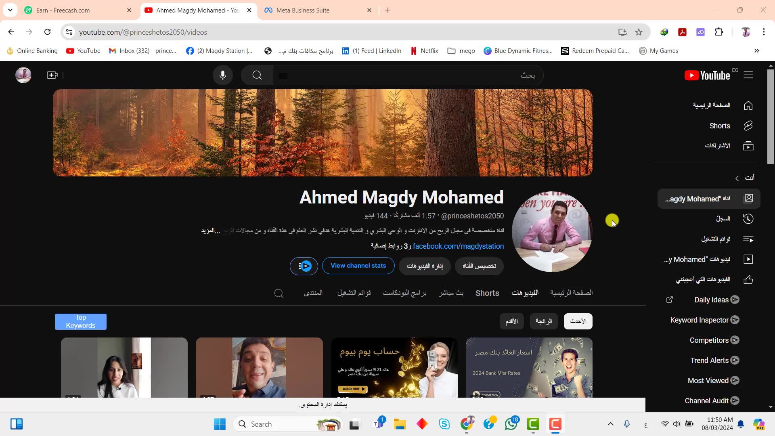
Task: Show hidden system tray icons
Action: 610,424
